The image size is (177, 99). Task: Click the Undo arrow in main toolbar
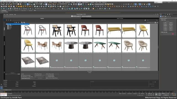point(2,4)
